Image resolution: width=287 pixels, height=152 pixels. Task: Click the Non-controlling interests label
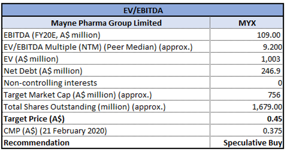point(50,83)
